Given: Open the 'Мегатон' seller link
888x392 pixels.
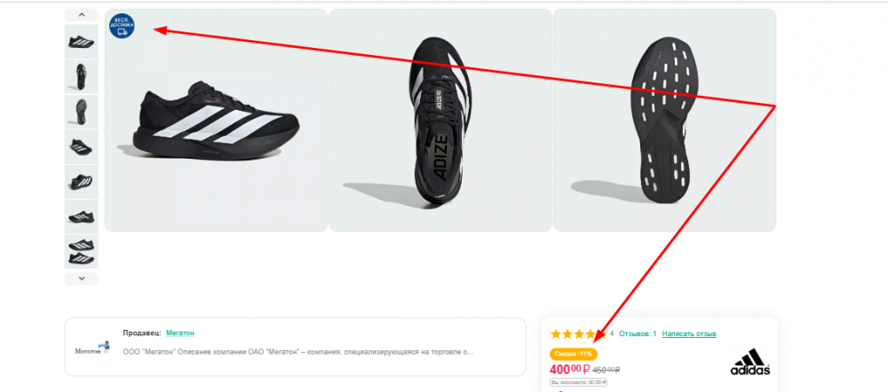Looking at the screenshot, I should click(179, 333).
